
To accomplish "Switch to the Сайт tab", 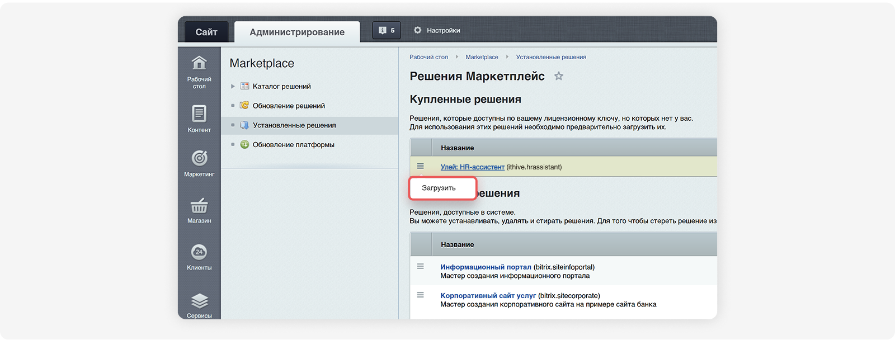I will 206,32.
